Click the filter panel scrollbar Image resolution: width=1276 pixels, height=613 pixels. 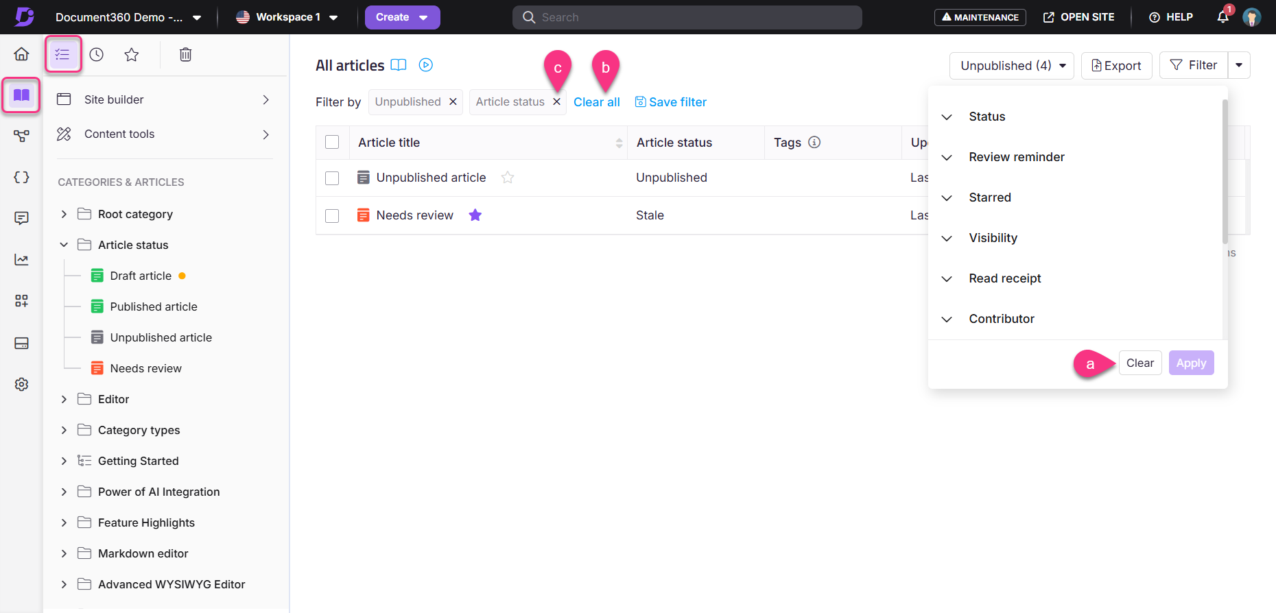(1225, 171)
